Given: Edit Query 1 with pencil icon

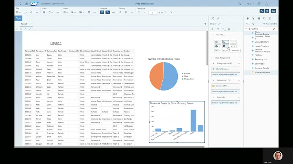Looking at the screenshot, I should (x=274, y=29).
